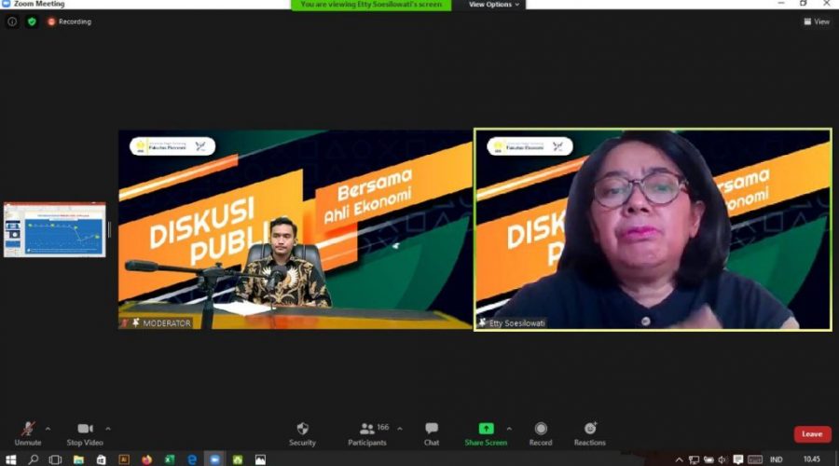Expand audio options arrow next to Unmute
The height and width of the screenshot is (466, 839).
click(48, 429)
